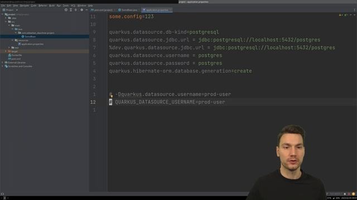
Task: Expand External Libraries node
Action: [x=2, y=63]
